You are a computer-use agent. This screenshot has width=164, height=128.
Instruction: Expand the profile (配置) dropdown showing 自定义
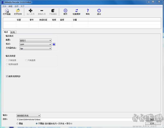click(36, 40)
